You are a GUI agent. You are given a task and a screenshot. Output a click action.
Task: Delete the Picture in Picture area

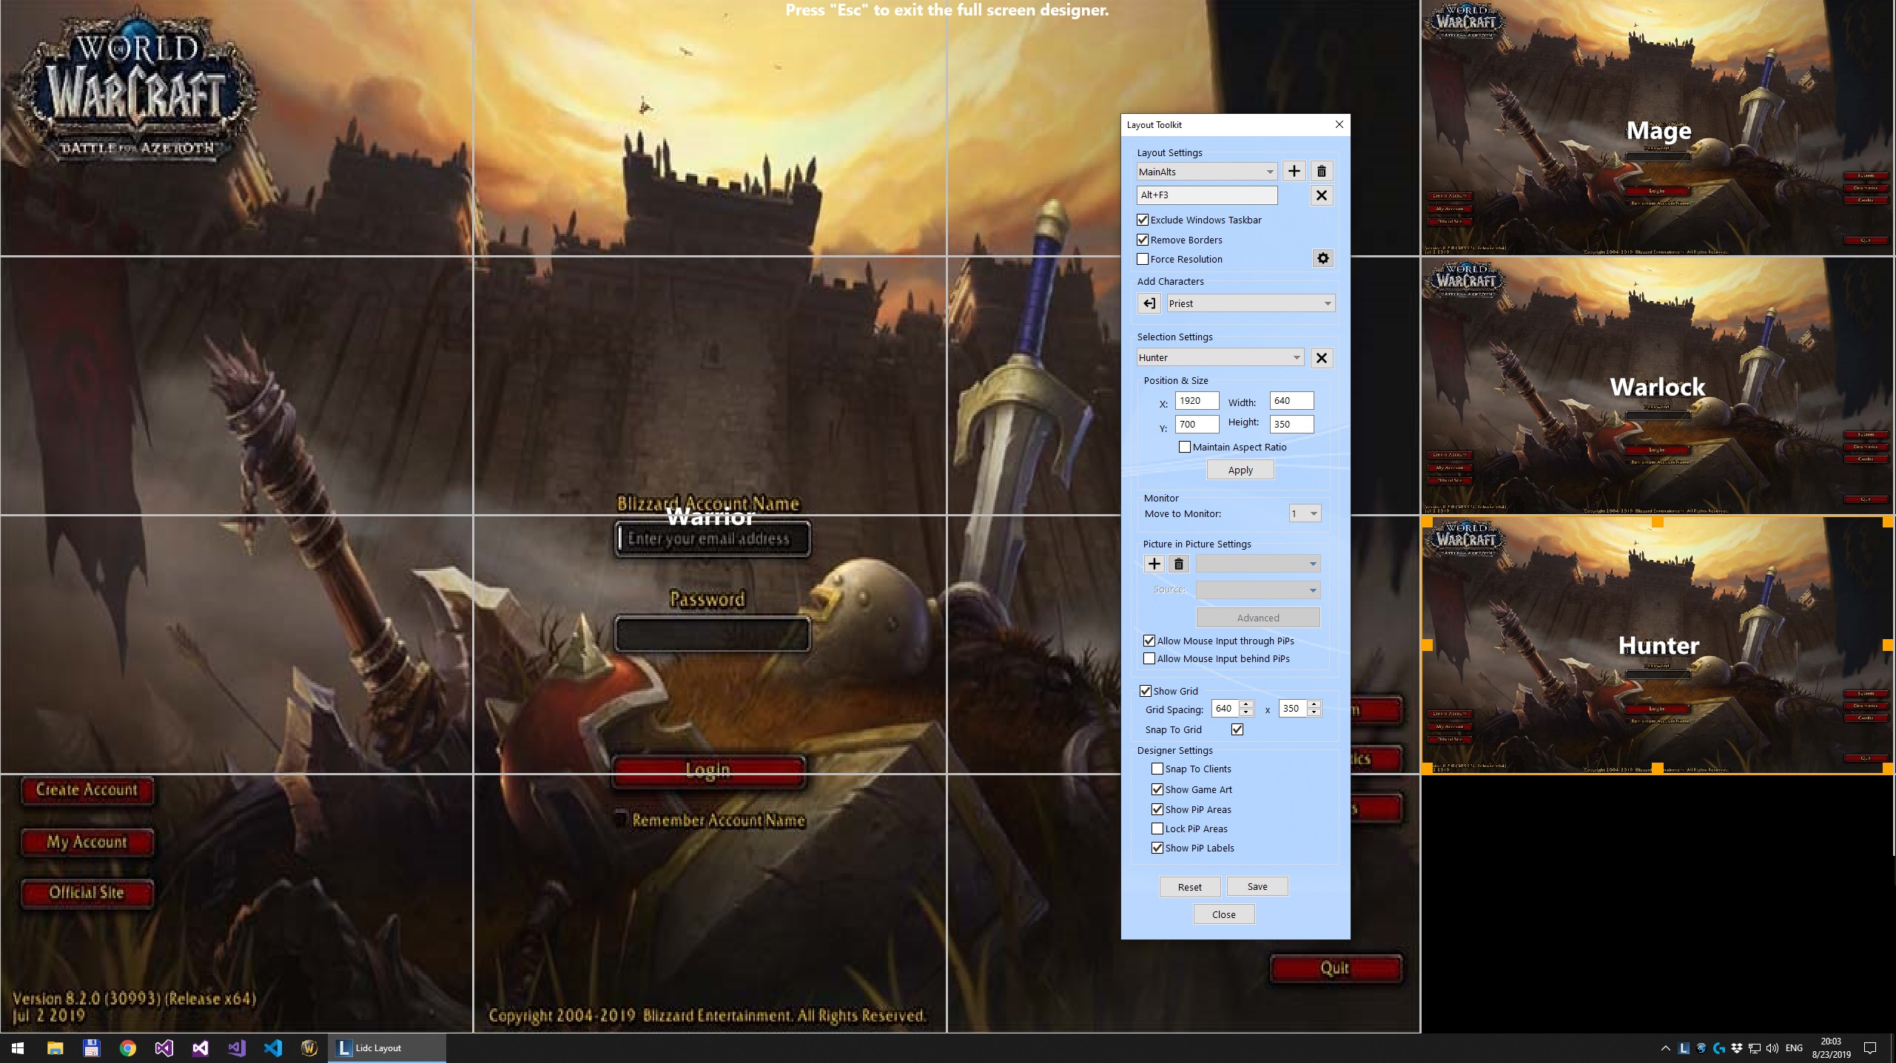click(x=1179, y=564)
